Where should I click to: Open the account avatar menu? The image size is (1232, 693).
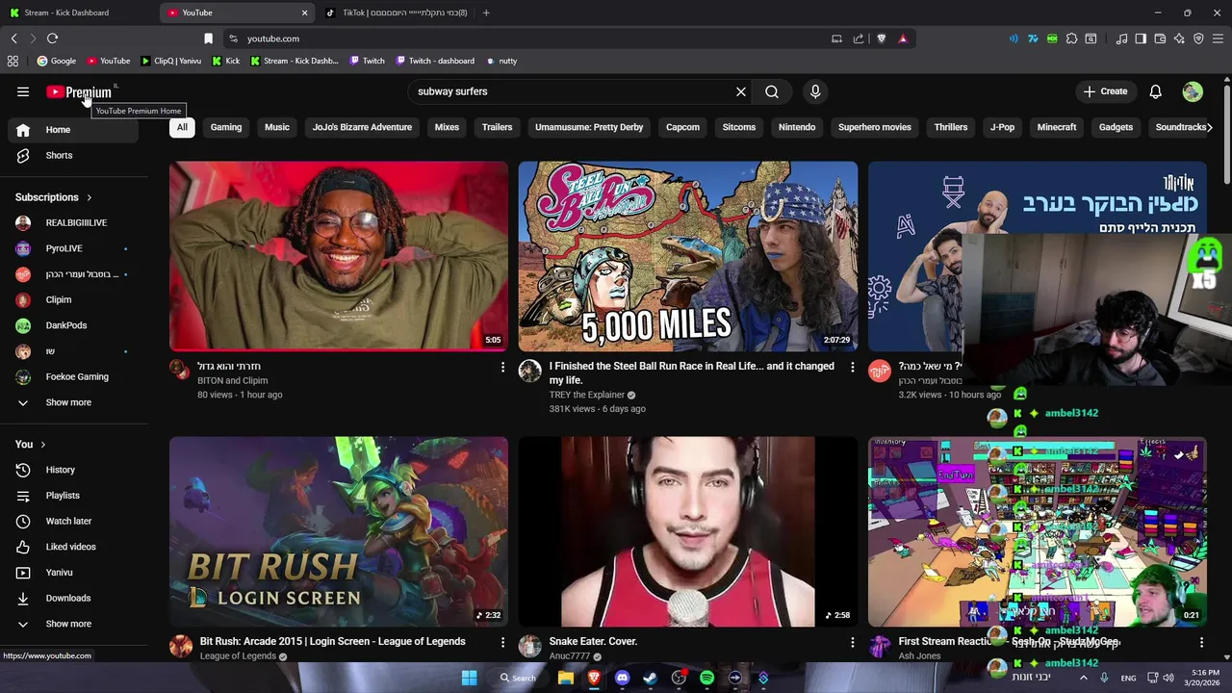coord(1193,91)
